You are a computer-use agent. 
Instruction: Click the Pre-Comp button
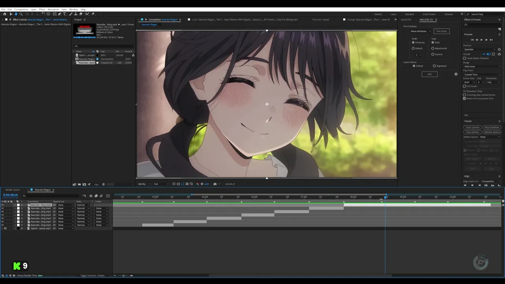point(441,31)
